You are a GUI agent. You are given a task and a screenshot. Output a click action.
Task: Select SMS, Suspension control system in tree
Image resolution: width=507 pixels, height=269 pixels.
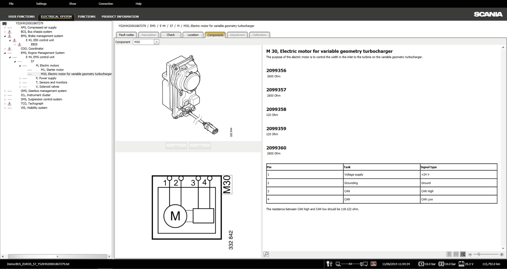[x=42, y=99]
